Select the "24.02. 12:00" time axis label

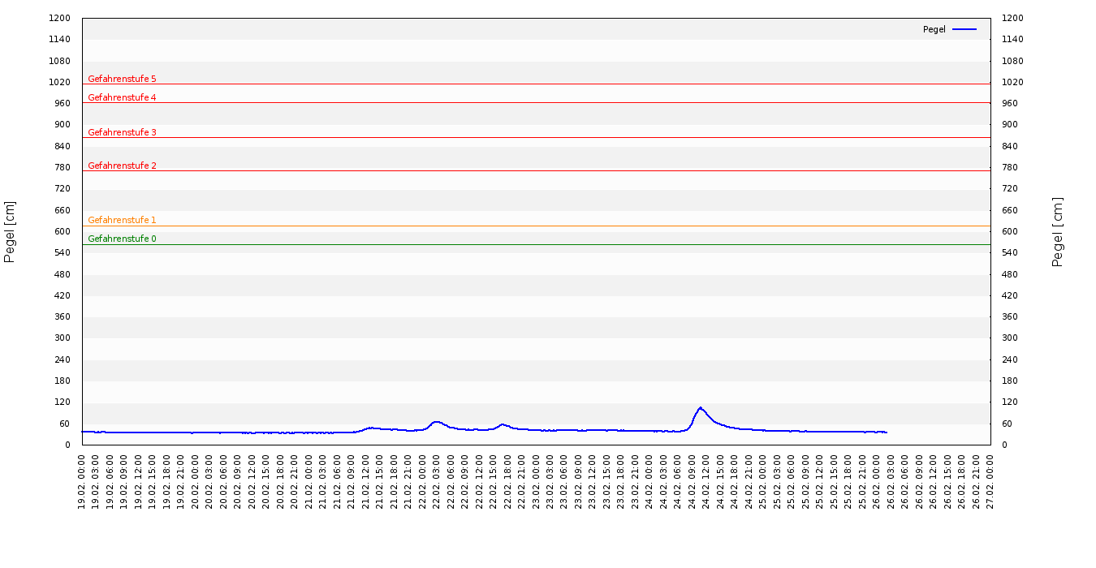coord(705,481)
